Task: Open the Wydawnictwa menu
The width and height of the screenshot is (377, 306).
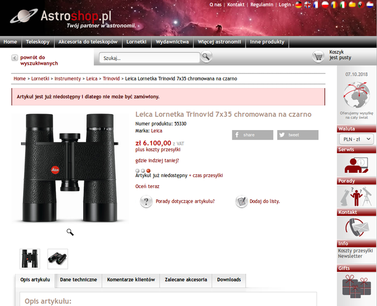Action: pos(172,42)
